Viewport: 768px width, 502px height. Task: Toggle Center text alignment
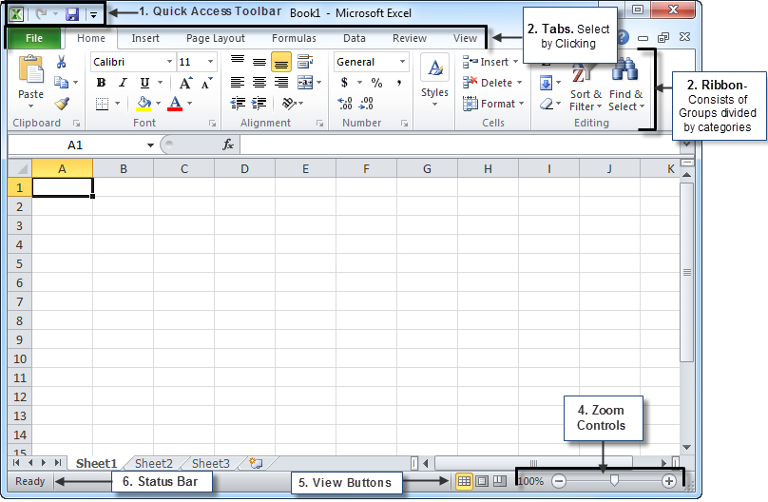pyautogui.click(x=259, y=83)
